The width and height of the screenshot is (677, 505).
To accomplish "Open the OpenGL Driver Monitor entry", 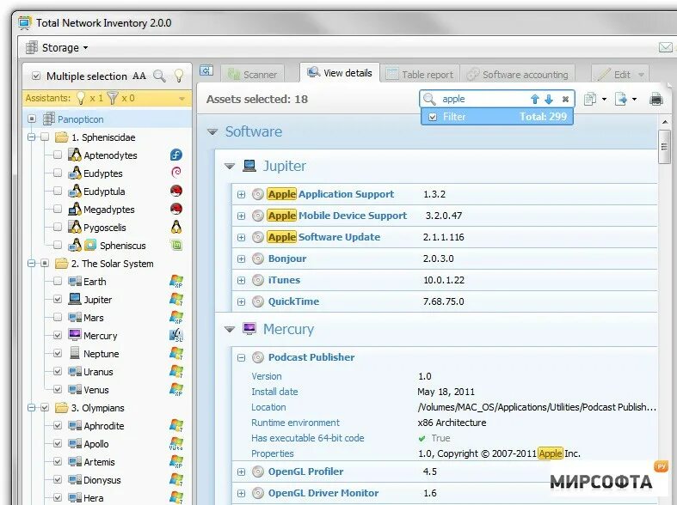I will (x=323, y=493).
